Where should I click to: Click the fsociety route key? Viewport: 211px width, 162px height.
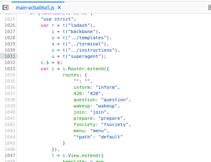(85, 124)
